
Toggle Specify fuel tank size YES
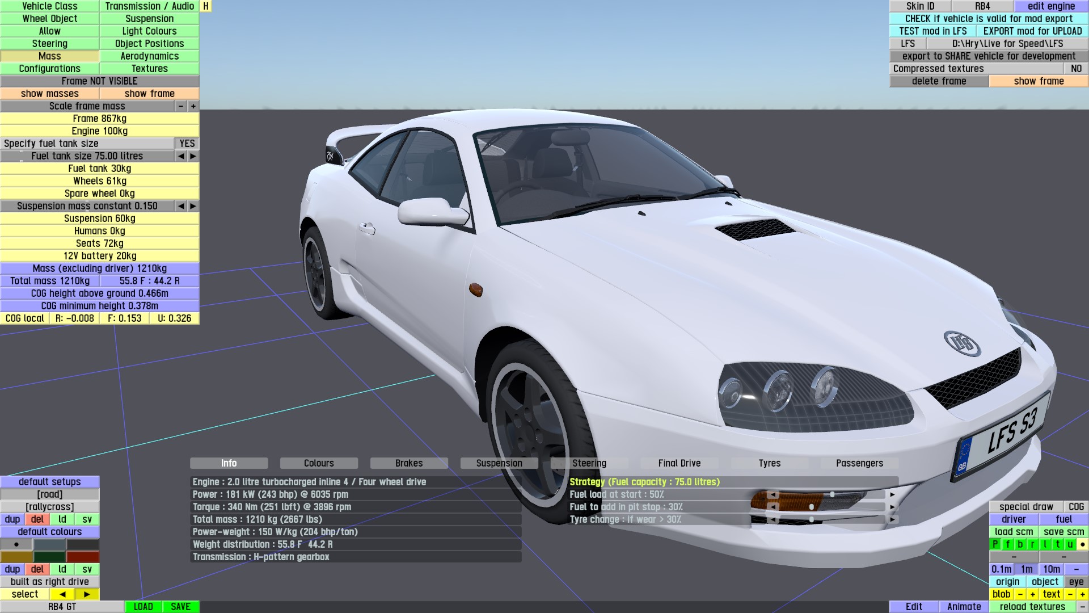(x=187, y=144)
